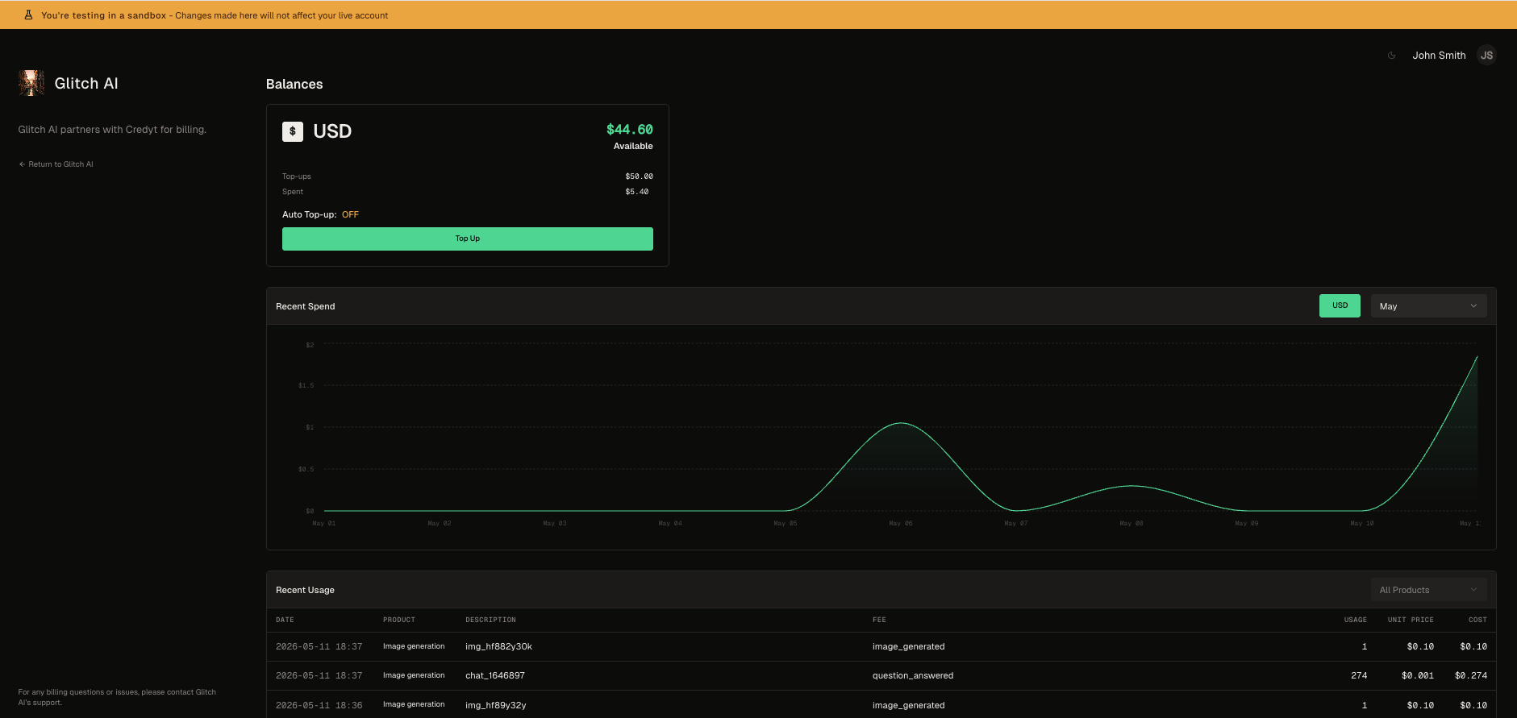The width and height of the screenshot is (1517, 718).
Task: Click the May 08 chart axis label
Action: 1131,524
